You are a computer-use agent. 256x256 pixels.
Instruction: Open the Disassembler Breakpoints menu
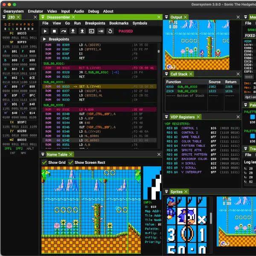[95, 23]
